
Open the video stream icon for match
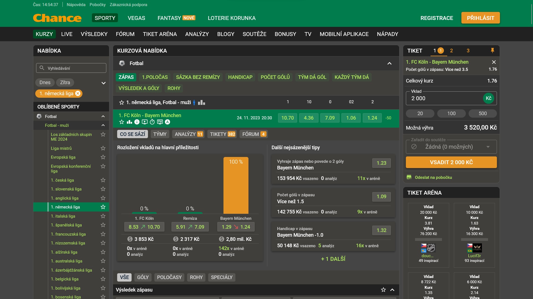(145, 122)
